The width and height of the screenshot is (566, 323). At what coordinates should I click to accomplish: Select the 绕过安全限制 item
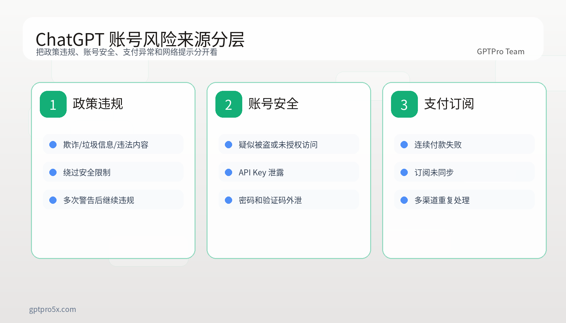113,172
